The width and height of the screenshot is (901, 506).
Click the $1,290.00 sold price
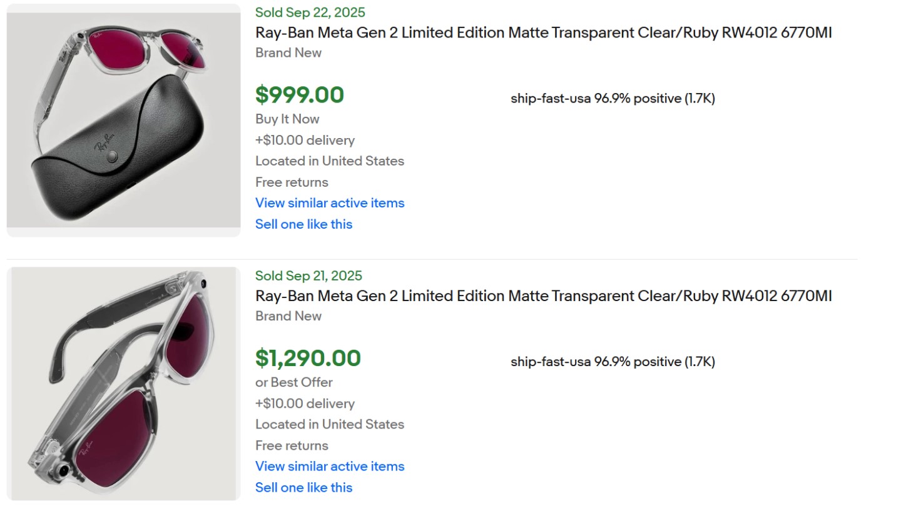[308, 359]
